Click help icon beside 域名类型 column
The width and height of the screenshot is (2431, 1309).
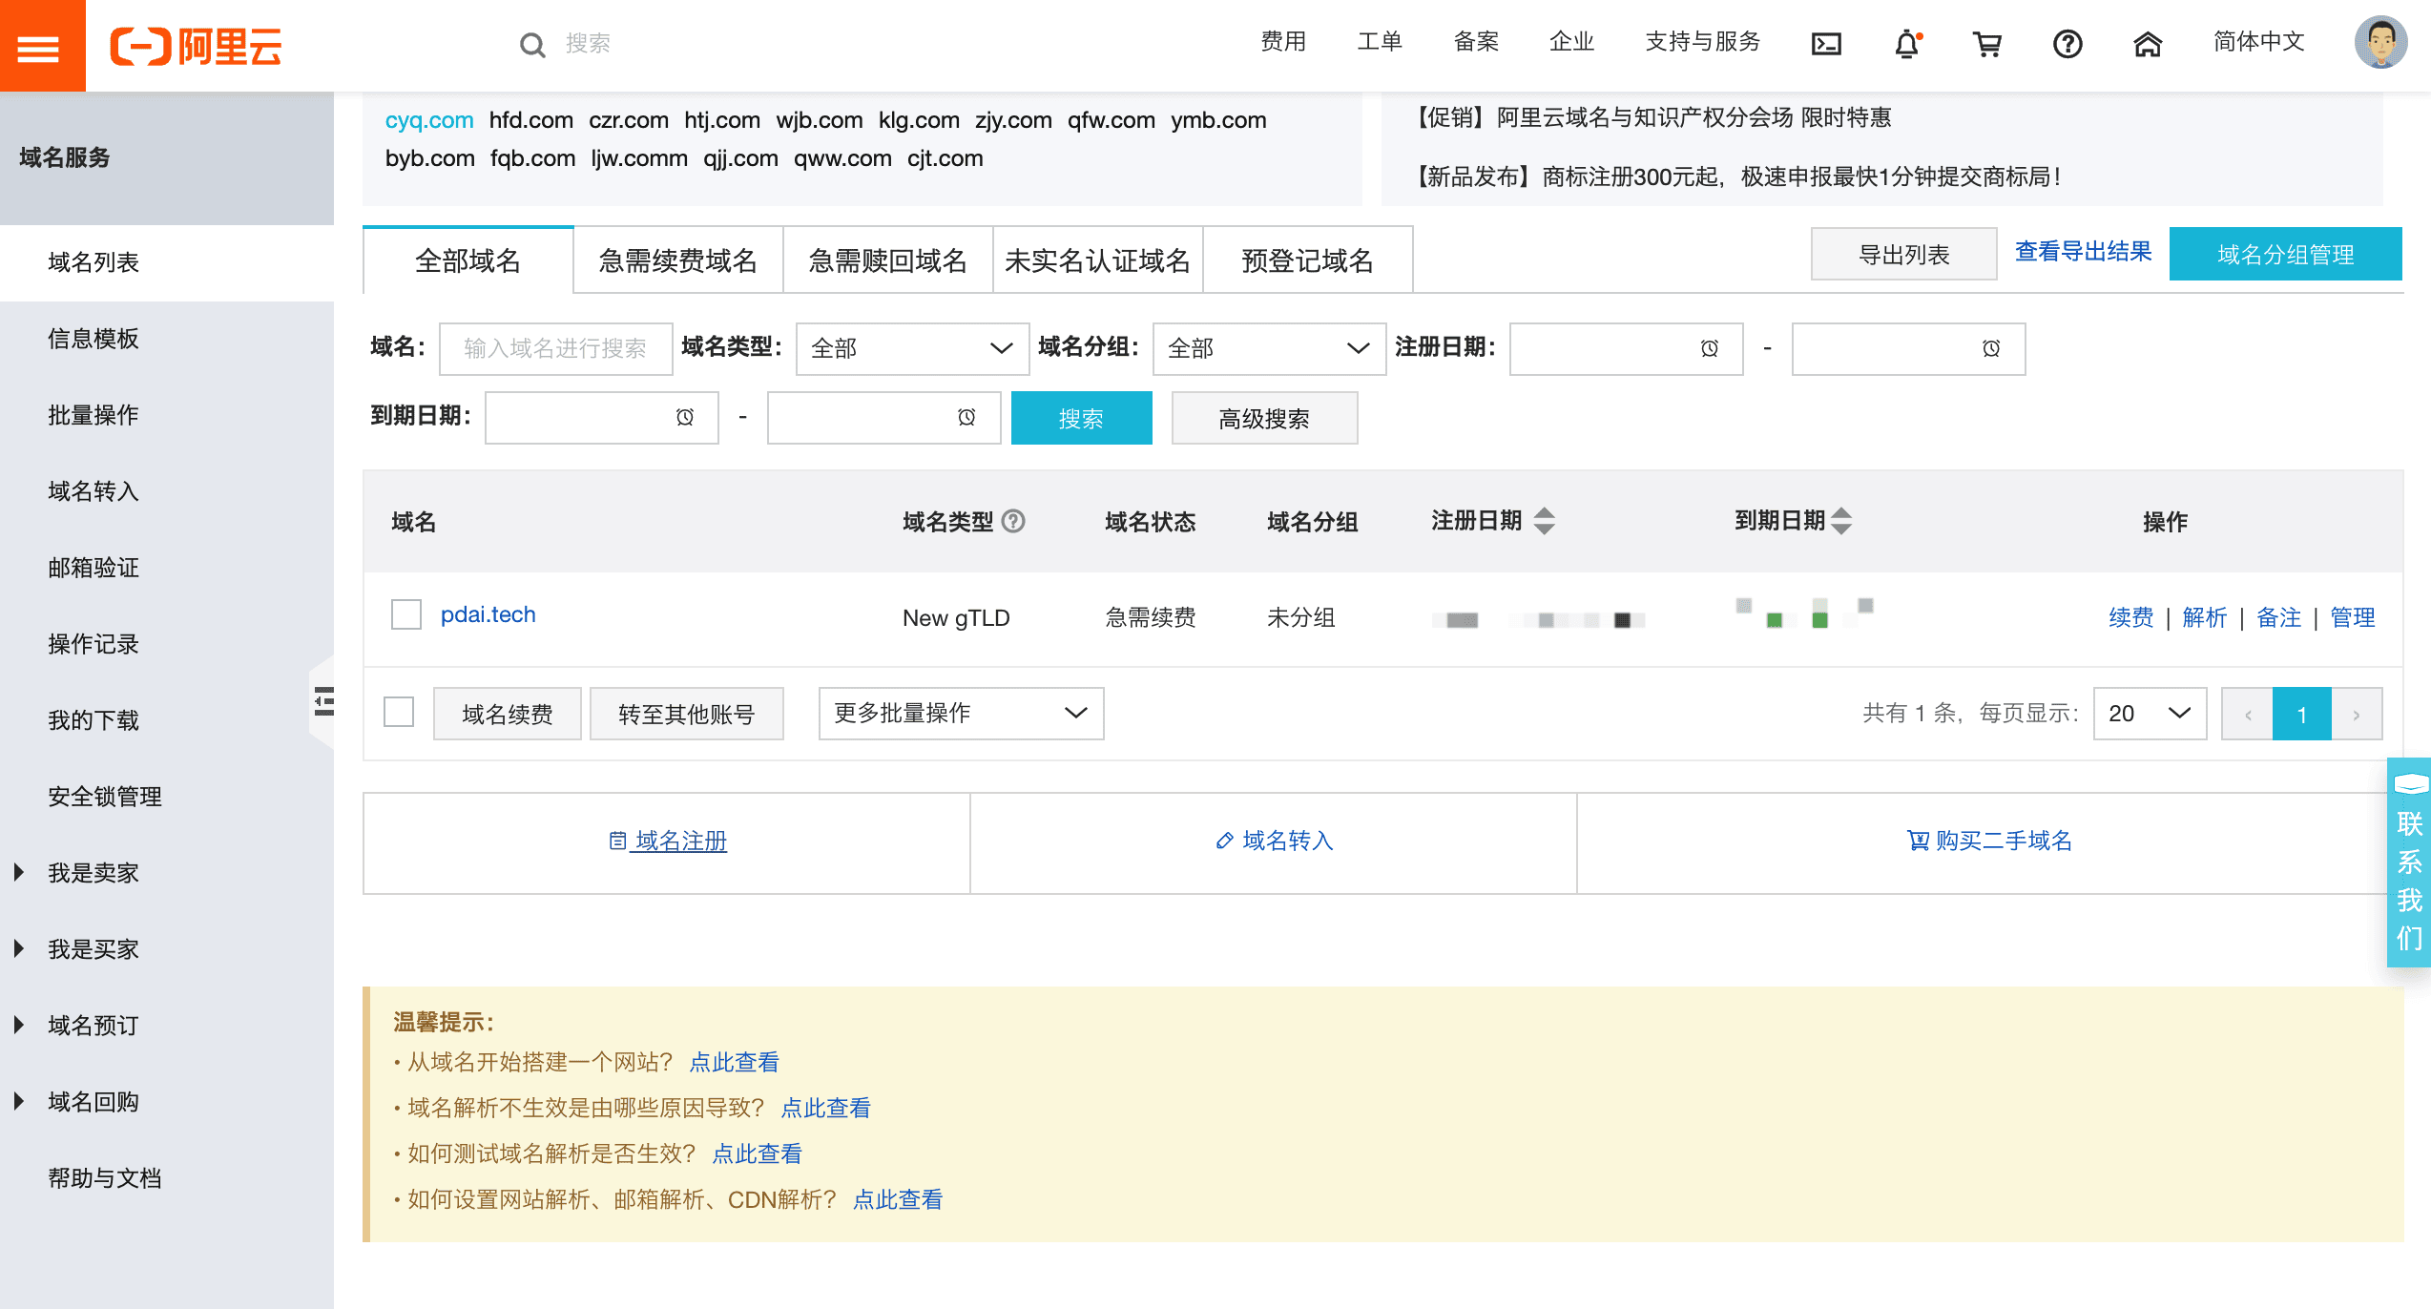coord(1014,521)
